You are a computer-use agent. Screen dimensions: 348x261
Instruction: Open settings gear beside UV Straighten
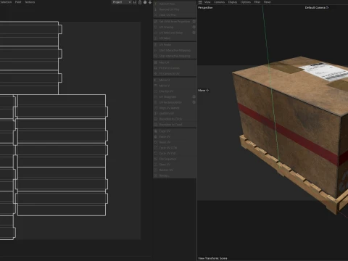point(194,96)
